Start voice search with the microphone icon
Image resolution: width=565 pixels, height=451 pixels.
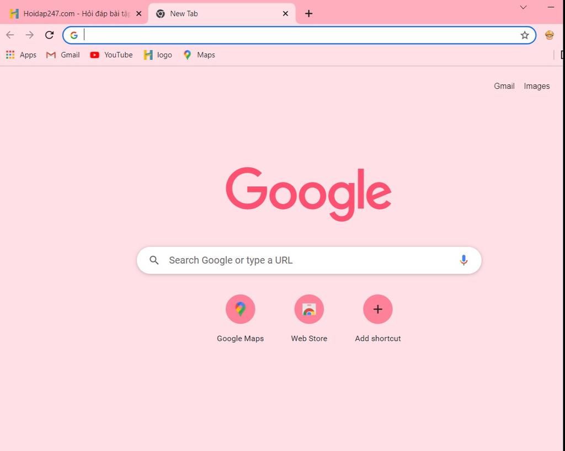pyautogui.click(x=463, y=260)
